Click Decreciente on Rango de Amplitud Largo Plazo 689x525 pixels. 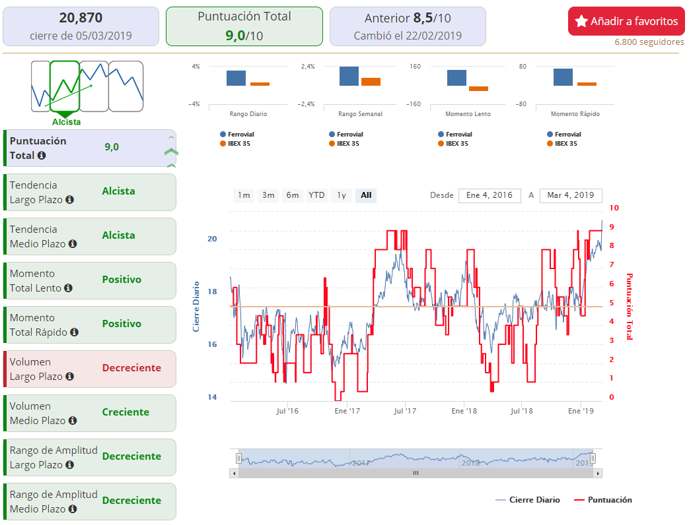point(131,456)
